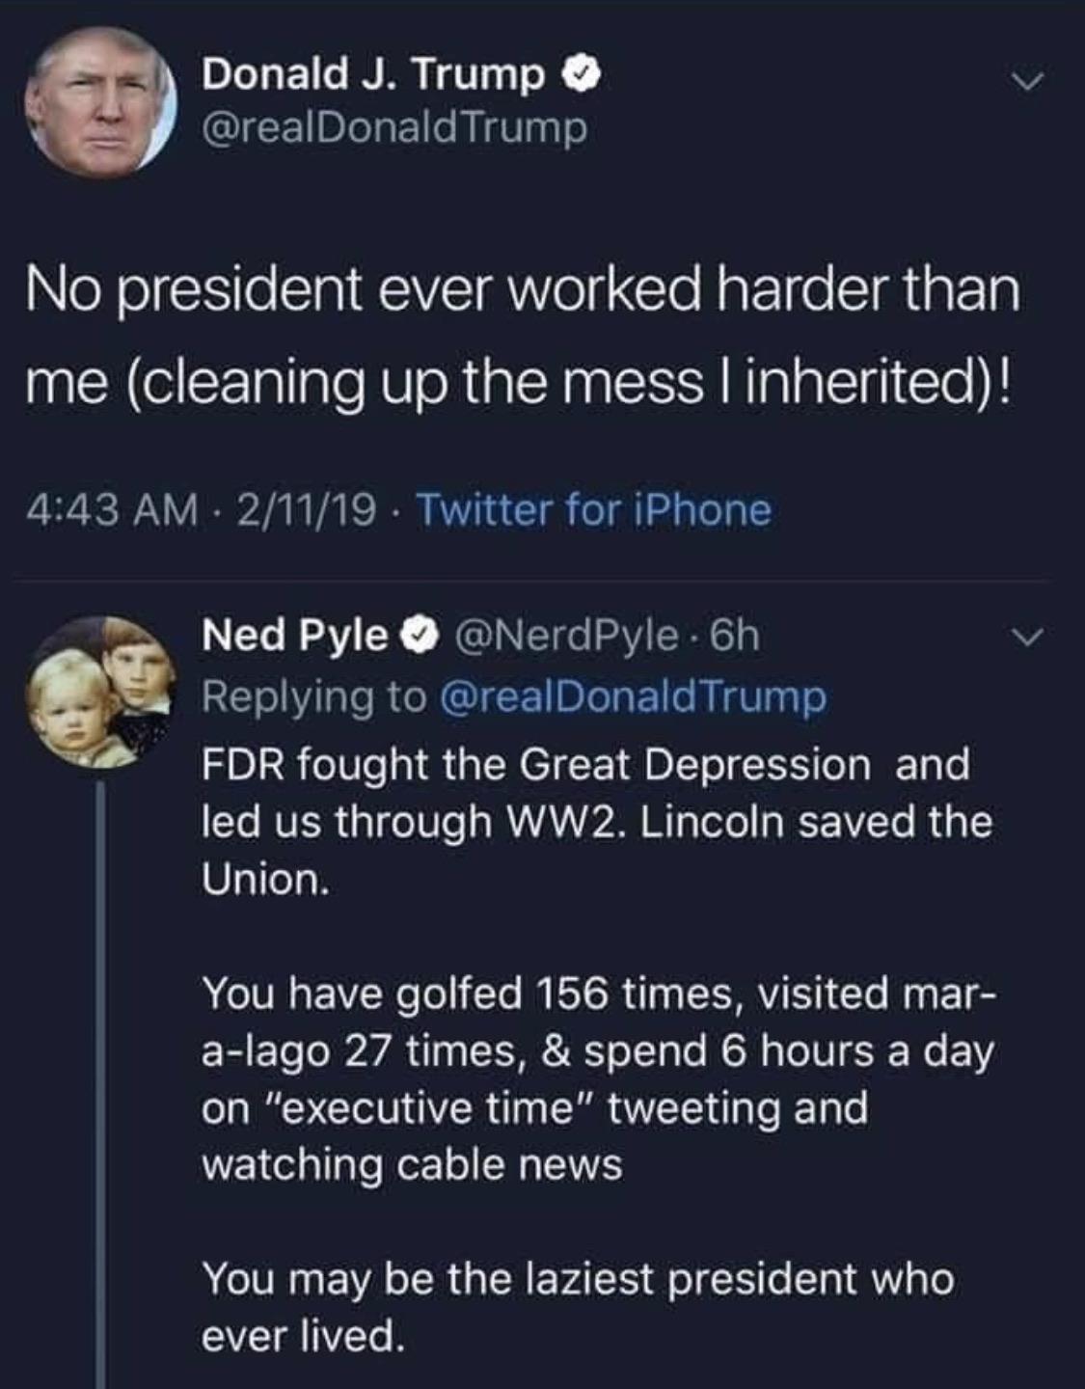Click the 2/11/19 tweet date
The height and width of the screenshot is (1389, 1085).
coord(305,509)
